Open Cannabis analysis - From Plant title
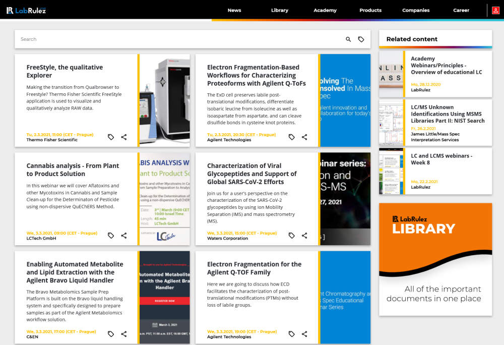The image size is (504, 345). [x=73, y=170]
